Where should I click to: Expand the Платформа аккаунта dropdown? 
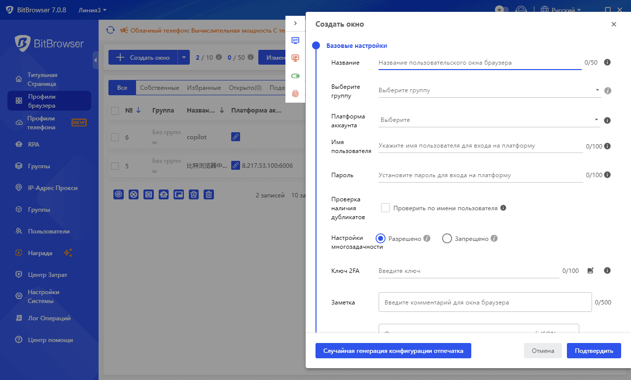point(488,120)
